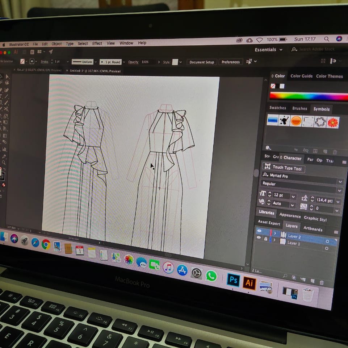Select the Direct Selection tool
Viewport: 348px width, 348px height.
[7, 76]
